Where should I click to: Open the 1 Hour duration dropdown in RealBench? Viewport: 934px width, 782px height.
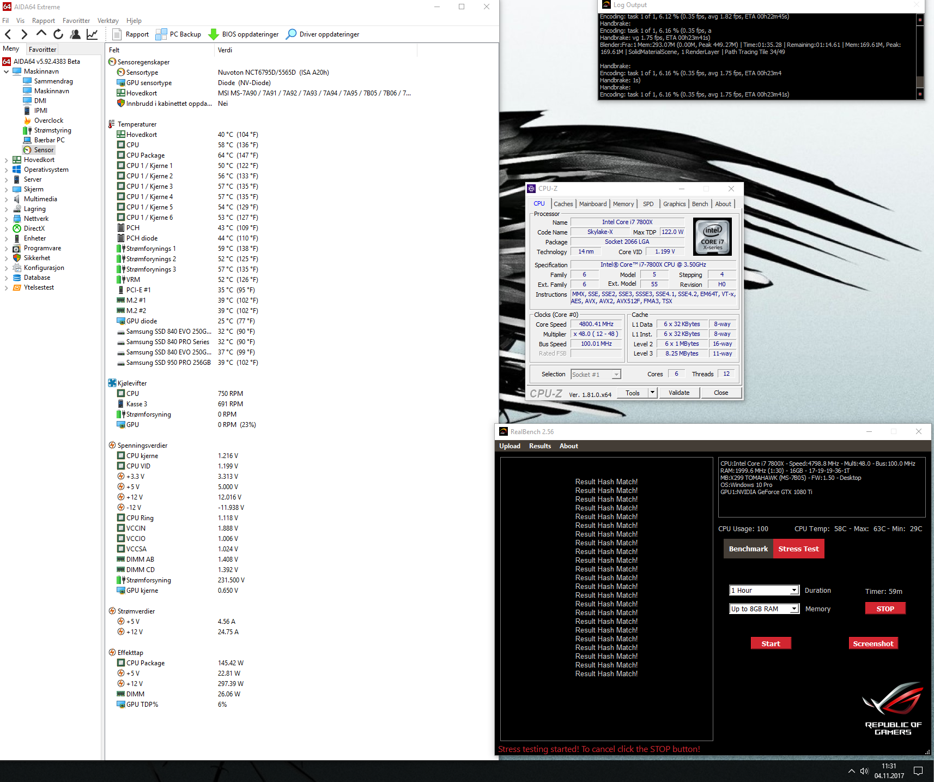pos(764,591)
